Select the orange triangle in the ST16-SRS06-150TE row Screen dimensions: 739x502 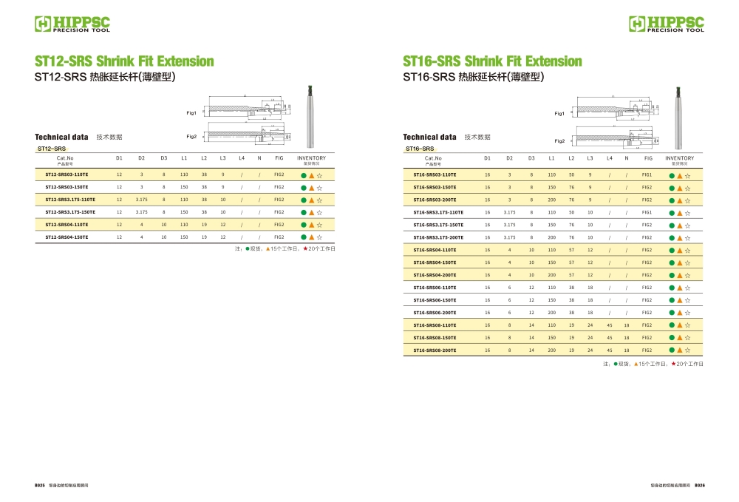pos(680,300)
